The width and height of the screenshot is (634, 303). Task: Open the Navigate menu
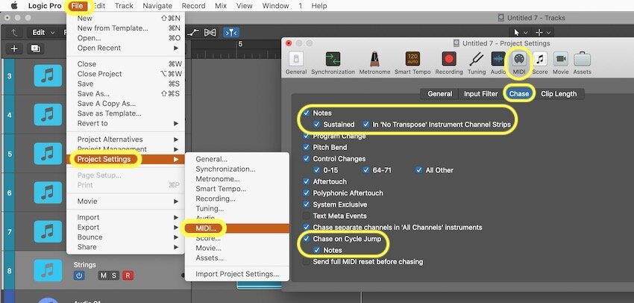click(x=157, y=6)
